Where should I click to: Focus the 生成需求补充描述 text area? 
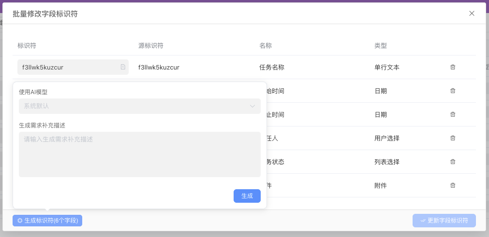point(139,154)
